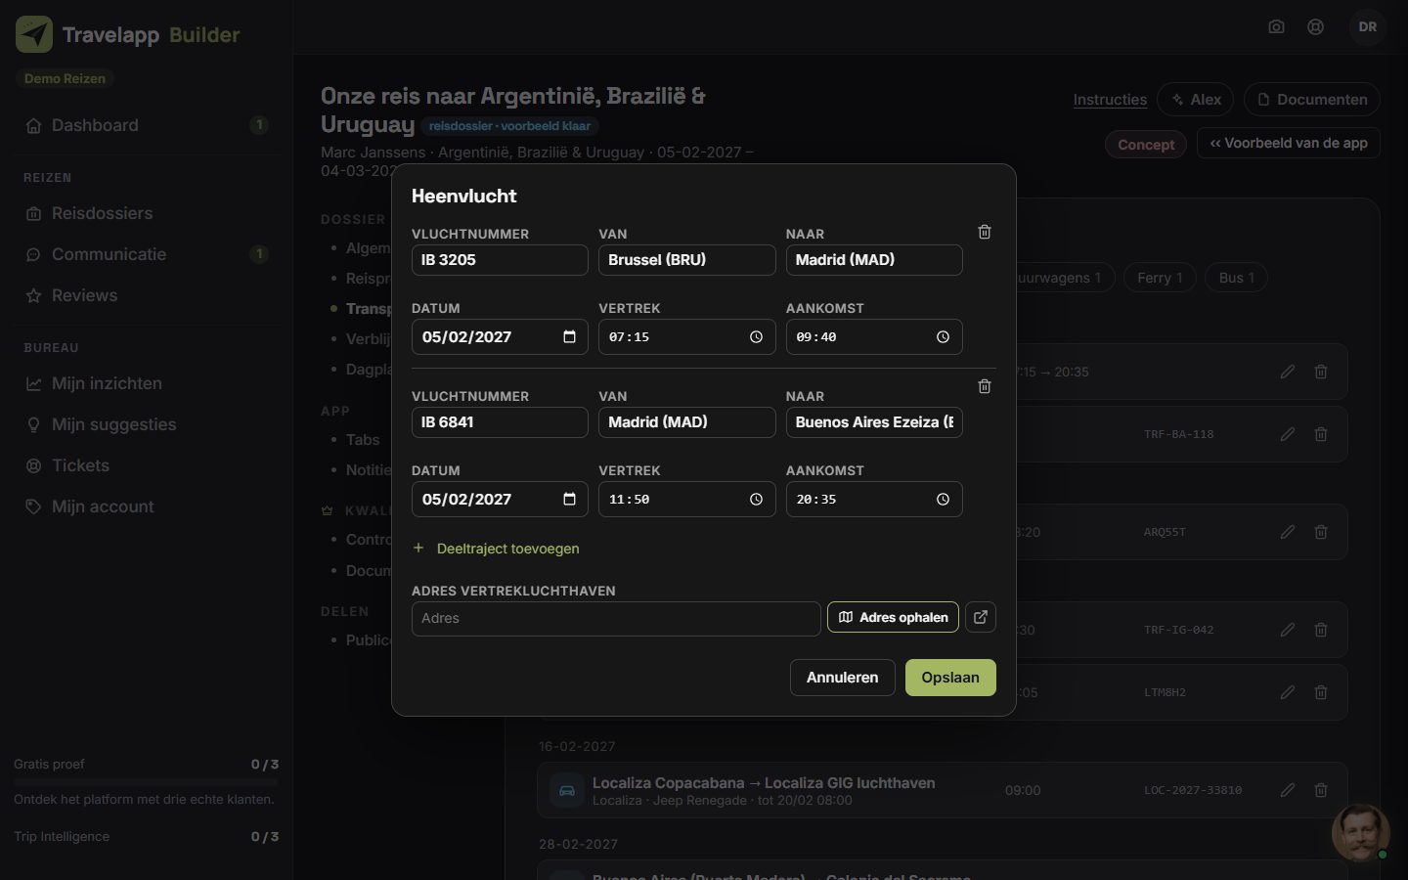
Task: Go to Dashboard in sidebar
Action: click(147, 125)
